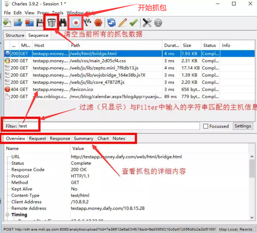Click the globe icon of bridge.html row
Image resolution: width=257 pixels, height=233 pixels.
(x=7, y=53)
